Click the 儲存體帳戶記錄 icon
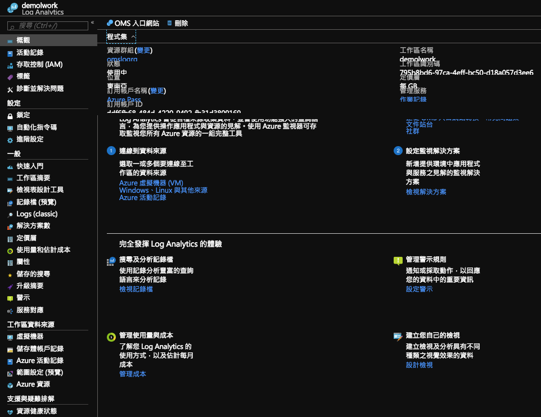 (10, 350)
